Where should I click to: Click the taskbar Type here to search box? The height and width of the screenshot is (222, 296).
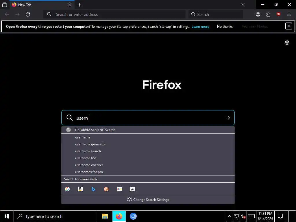[x=55, y=216]
